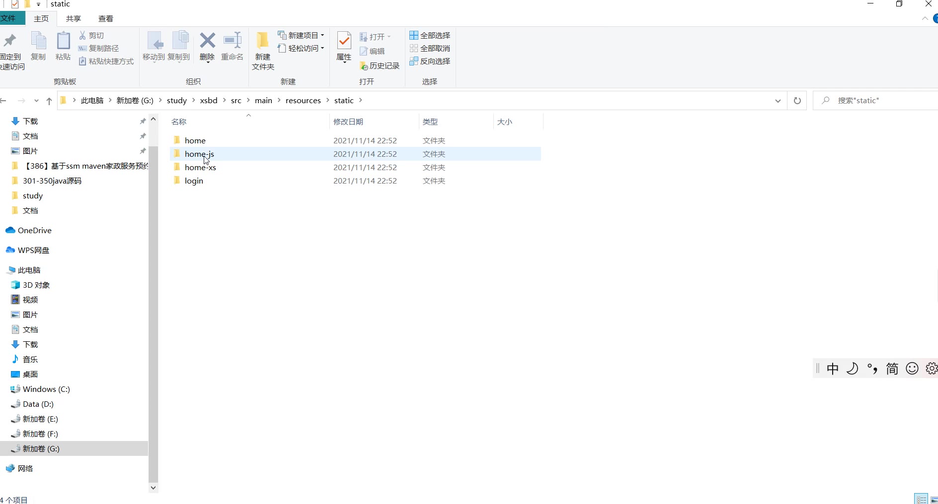
Task: Select the home-js folder
Action: tap(355, 154)
